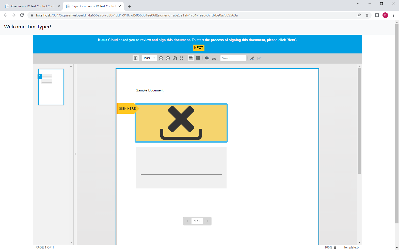Click template.tx in status bar
This screenshot has width=399, height=250.
[x=352, y=247]
